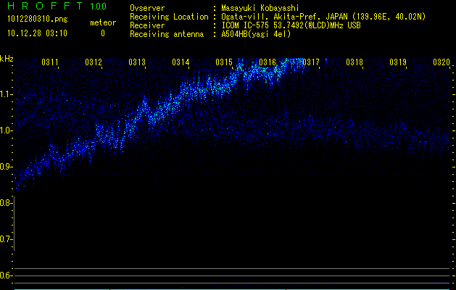Click the 0316 time marker
This screenshot has width=456, height=290.
tap(268, 62)
